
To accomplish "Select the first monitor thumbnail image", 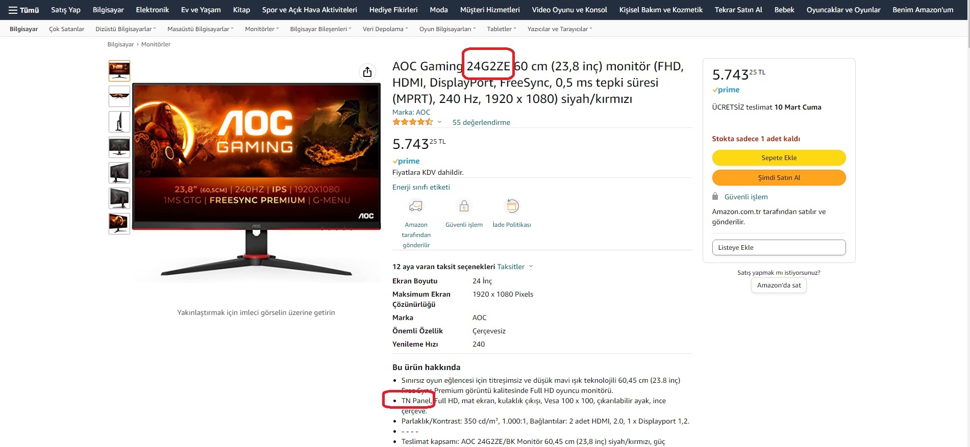I will pos(119,71).
